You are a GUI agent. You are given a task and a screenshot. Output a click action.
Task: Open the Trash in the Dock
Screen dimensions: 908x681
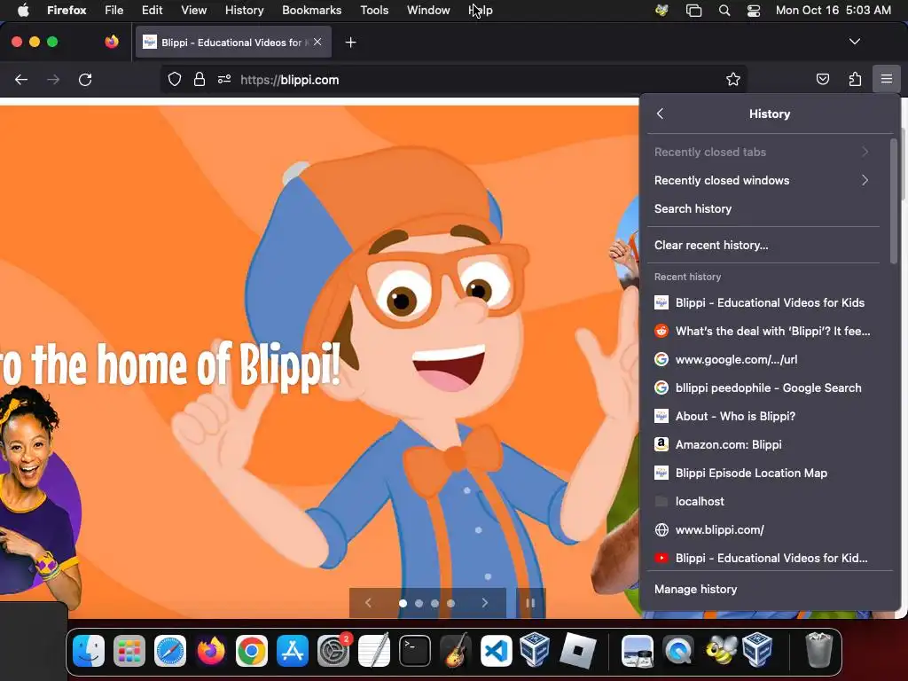[x=818, y=650]
